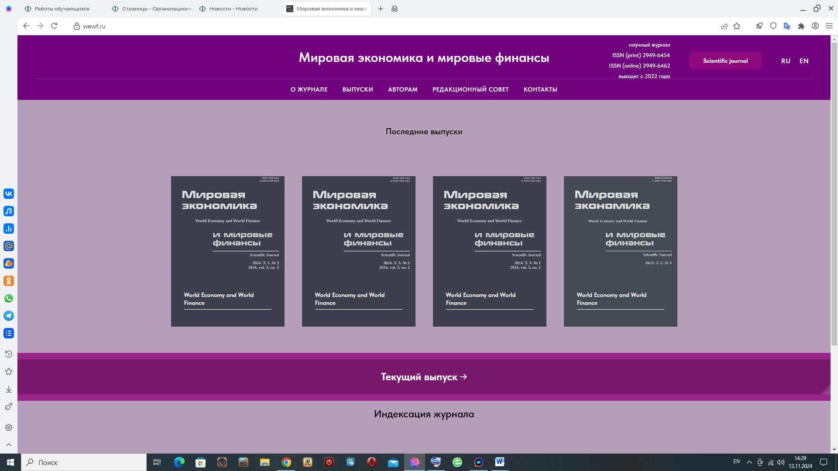Reload the wewf.ru page
838x471 pixels.
click(54, 26)
